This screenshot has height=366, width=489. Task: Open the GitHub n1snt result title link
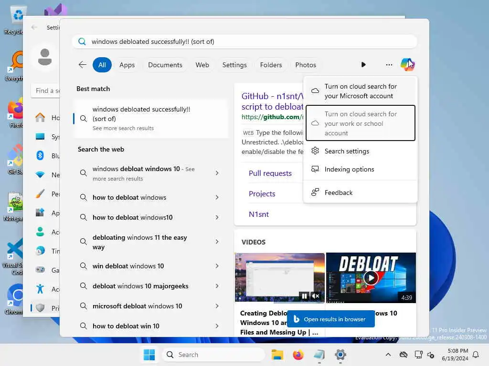tap(272, 101)
